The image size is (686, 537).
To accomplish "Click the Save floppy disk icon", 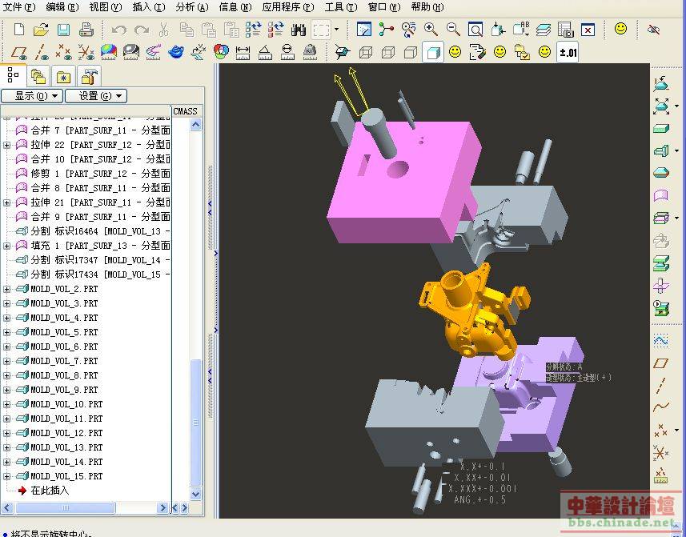I will click(x=64, y=30).
